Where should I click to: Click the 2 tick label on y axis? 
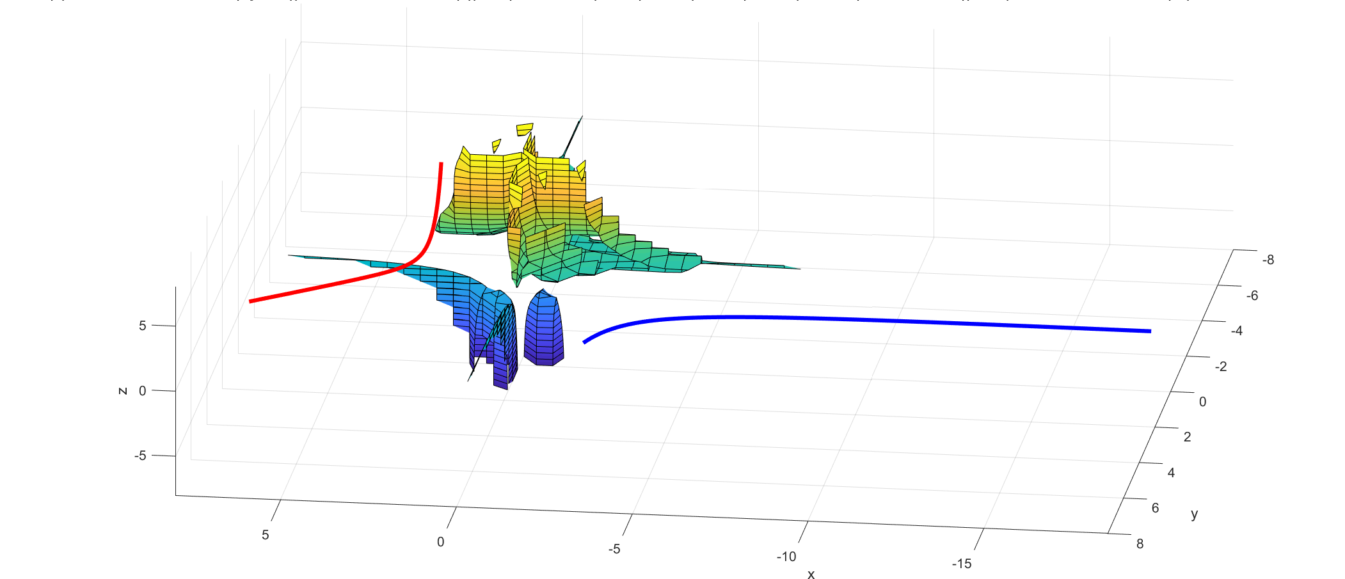(1187, 437)
